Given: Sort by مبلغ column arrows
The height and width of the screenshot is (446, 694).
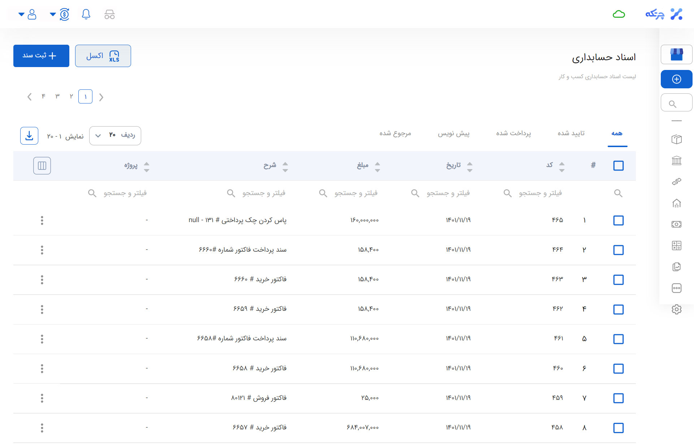Looking at the screenshot, I should point(377,167).
